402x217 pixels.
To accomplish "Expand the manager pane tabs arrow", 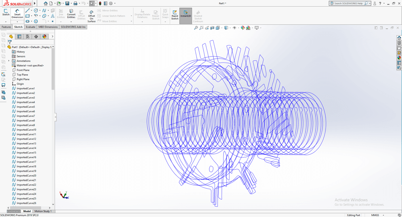I will tap(52, 37).
